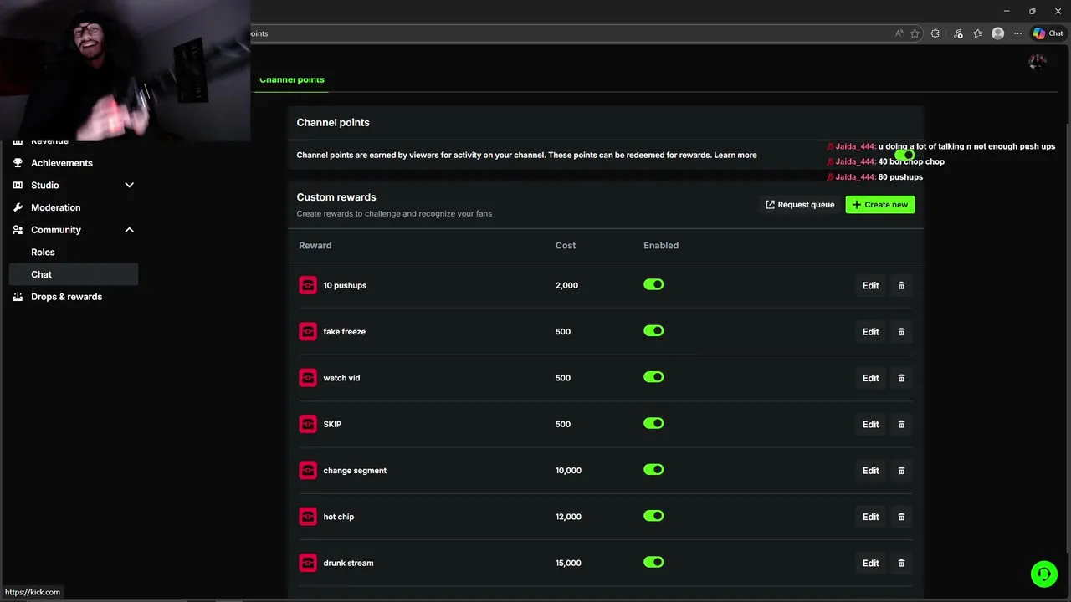Delete the 10 pushups reward
The height and width of the screenshot is (602, 1071).
pos(901,285)
